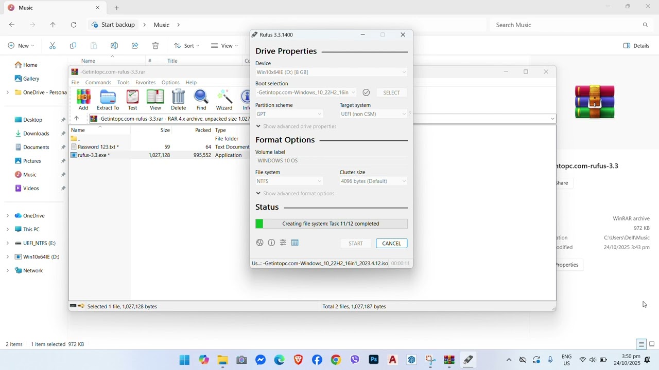Add a new Explorer tab
Screen dimensions: 659x370
pos(116,8)
